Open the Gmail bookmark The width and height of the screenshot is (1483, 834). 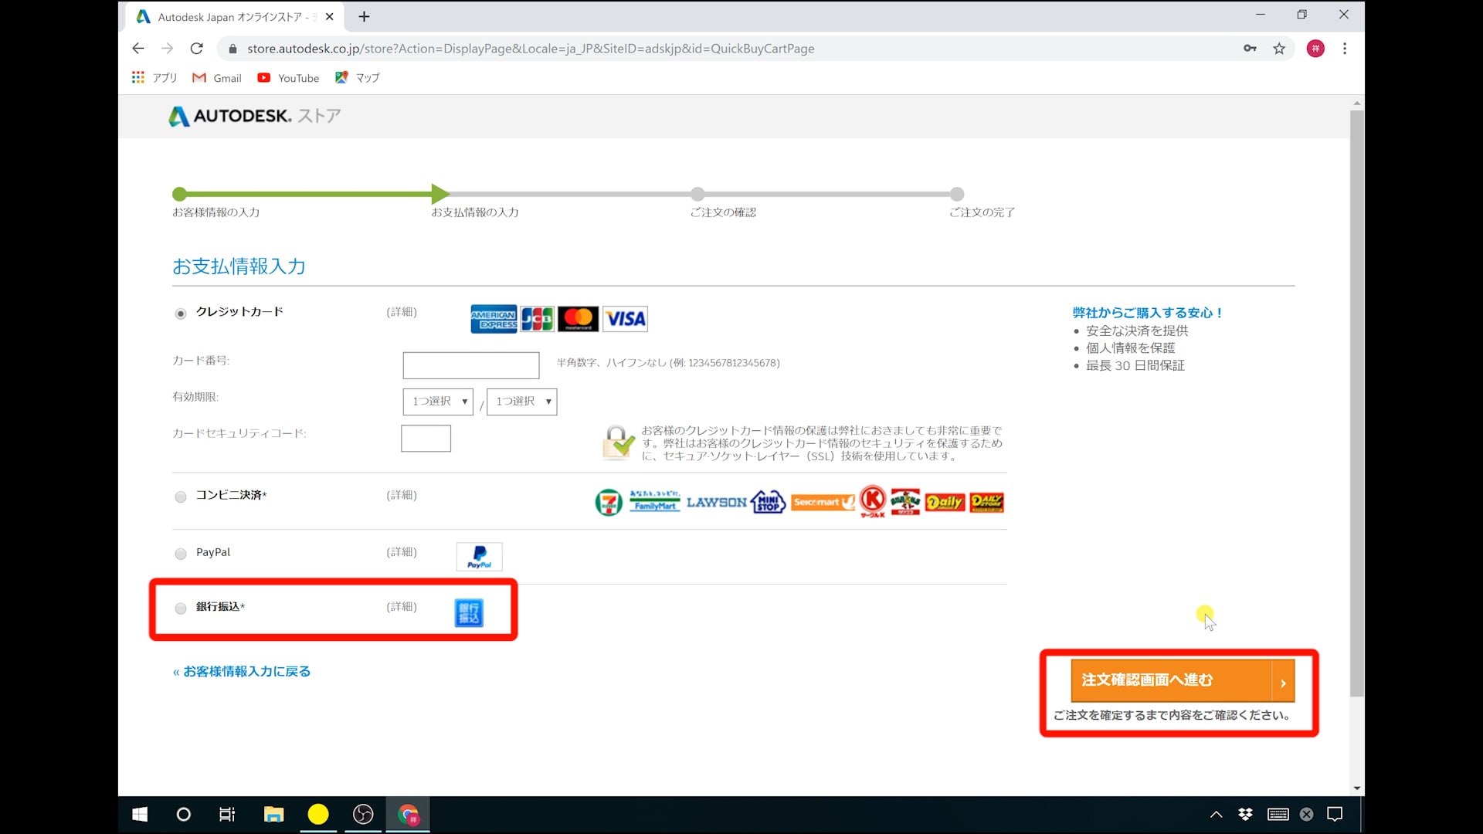point(217,78)
